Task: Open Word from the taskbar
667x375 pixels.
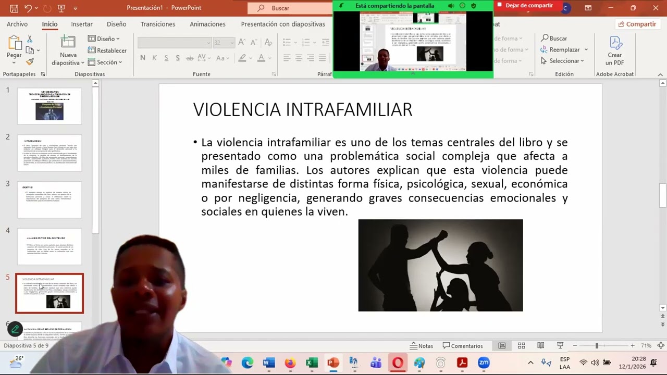Action: (269, 362)
